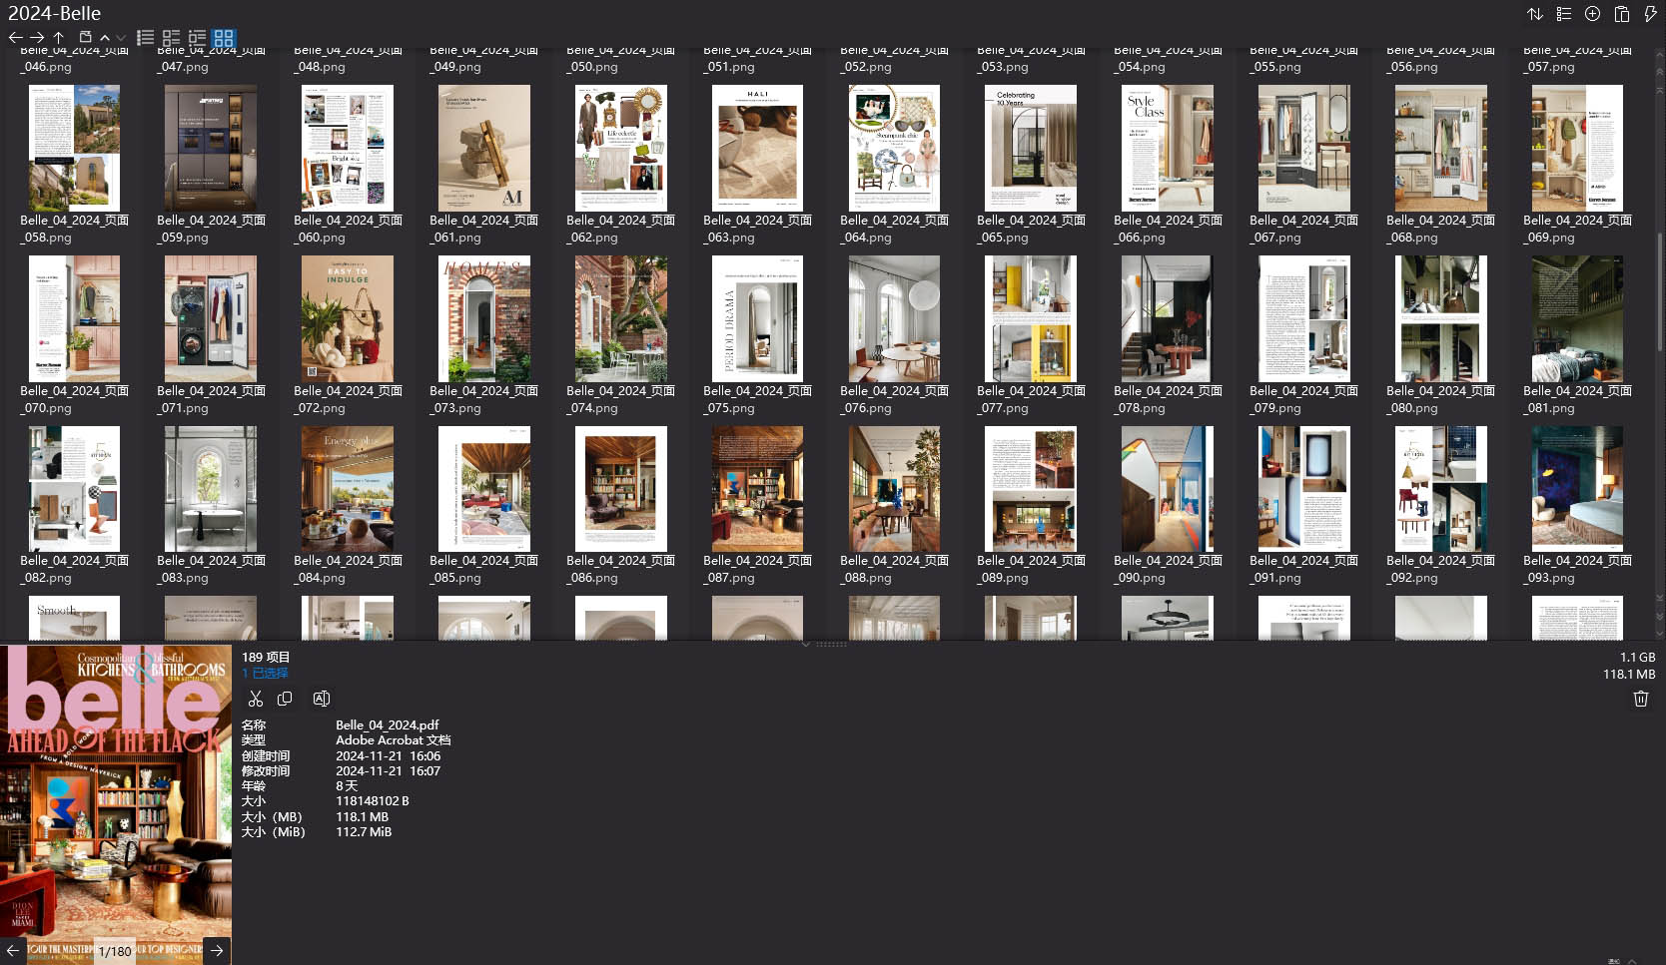Image resolution: width=1666 pixels, height=965 pixels.
Task: Select thumbnail of page _066.png Style Class
Action: point(1168,148)
